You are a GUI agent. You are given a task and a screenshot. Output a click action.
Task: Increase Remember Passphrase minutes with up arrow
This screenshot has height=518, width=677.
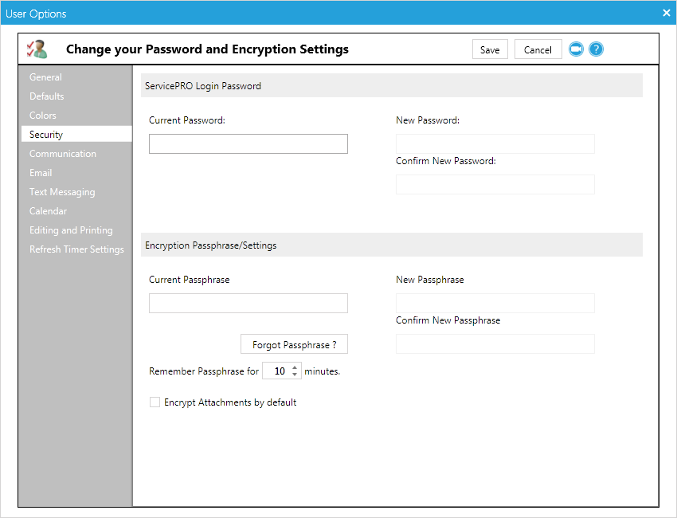coord(295,367)
